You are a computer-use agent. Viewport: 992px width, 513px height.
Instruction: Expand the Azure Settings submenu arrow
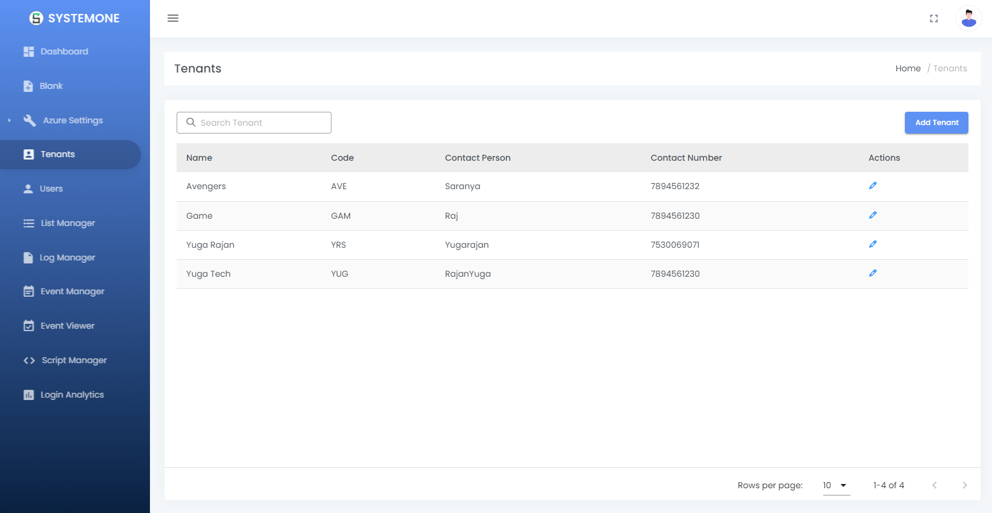coord(10,120)
